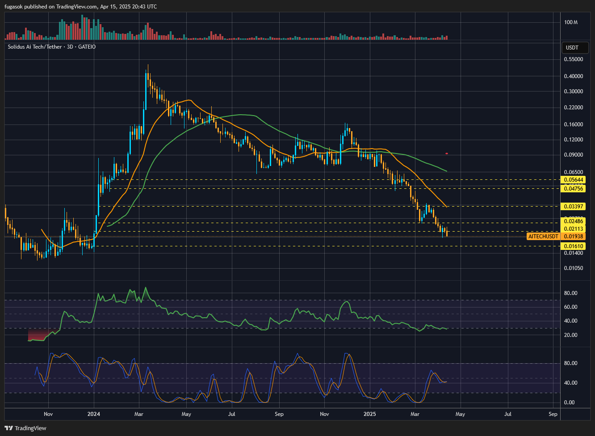Click the 0.55000 price axis value

point(574,59)
